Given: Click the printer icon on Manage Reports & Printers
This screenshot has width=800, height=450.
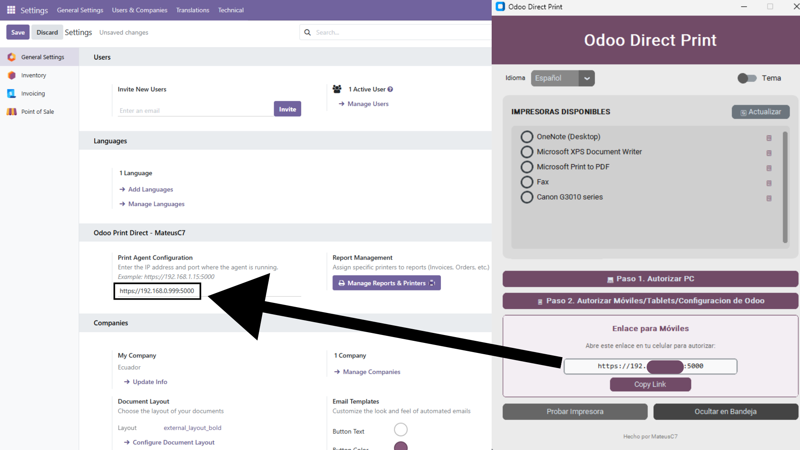Looking at the screenshot, I should [x=342, y=283].
